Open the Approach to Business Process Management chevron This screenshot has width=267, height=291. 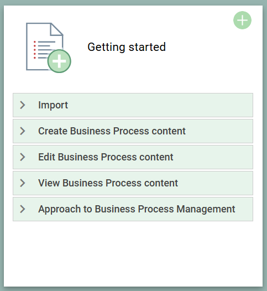[23, 209]
